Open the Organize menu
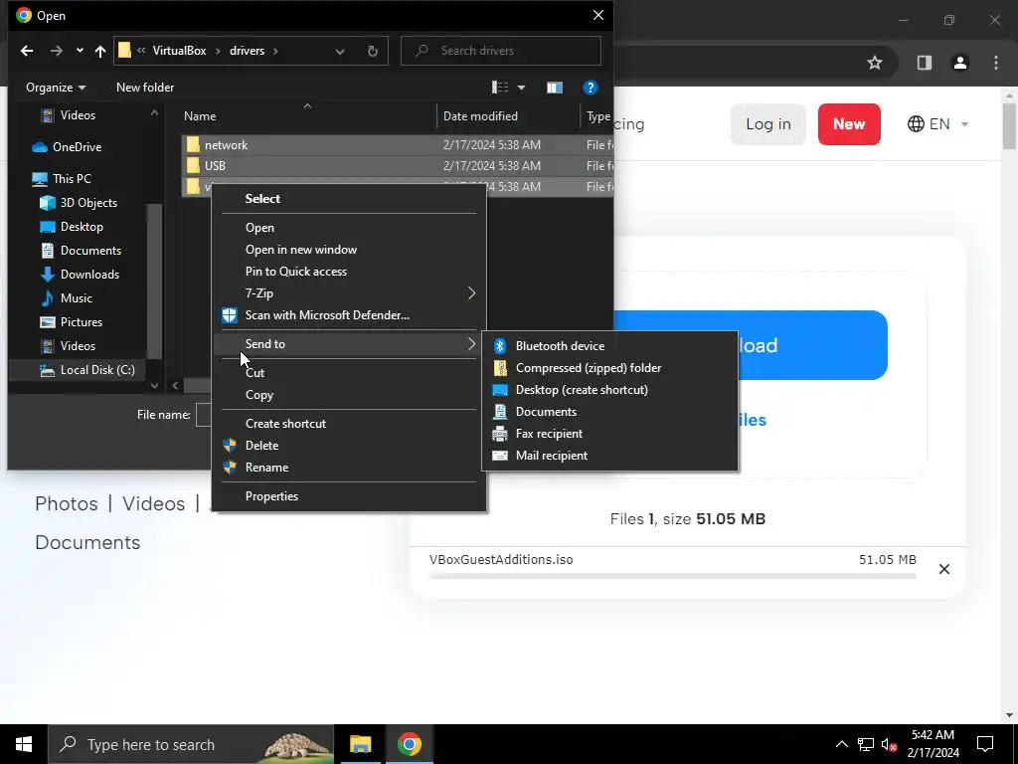The image size is (1018, 764). tap(56, 88)
